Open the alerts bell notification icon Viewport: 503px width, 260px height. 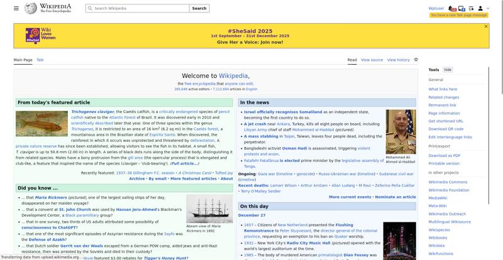tap(452, 8)
